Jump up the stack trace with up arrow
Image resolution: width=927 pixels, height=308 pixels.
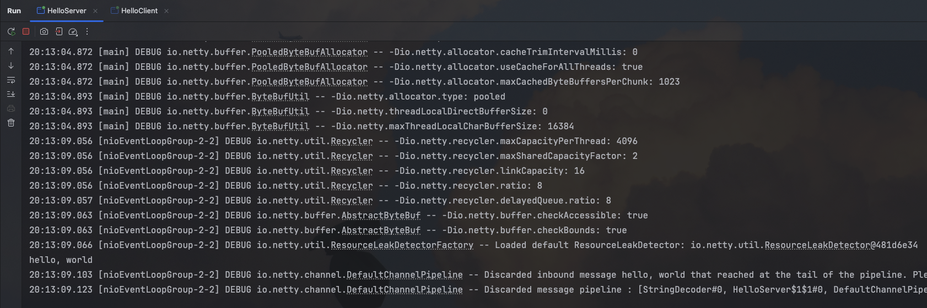[x=11, y=51]
